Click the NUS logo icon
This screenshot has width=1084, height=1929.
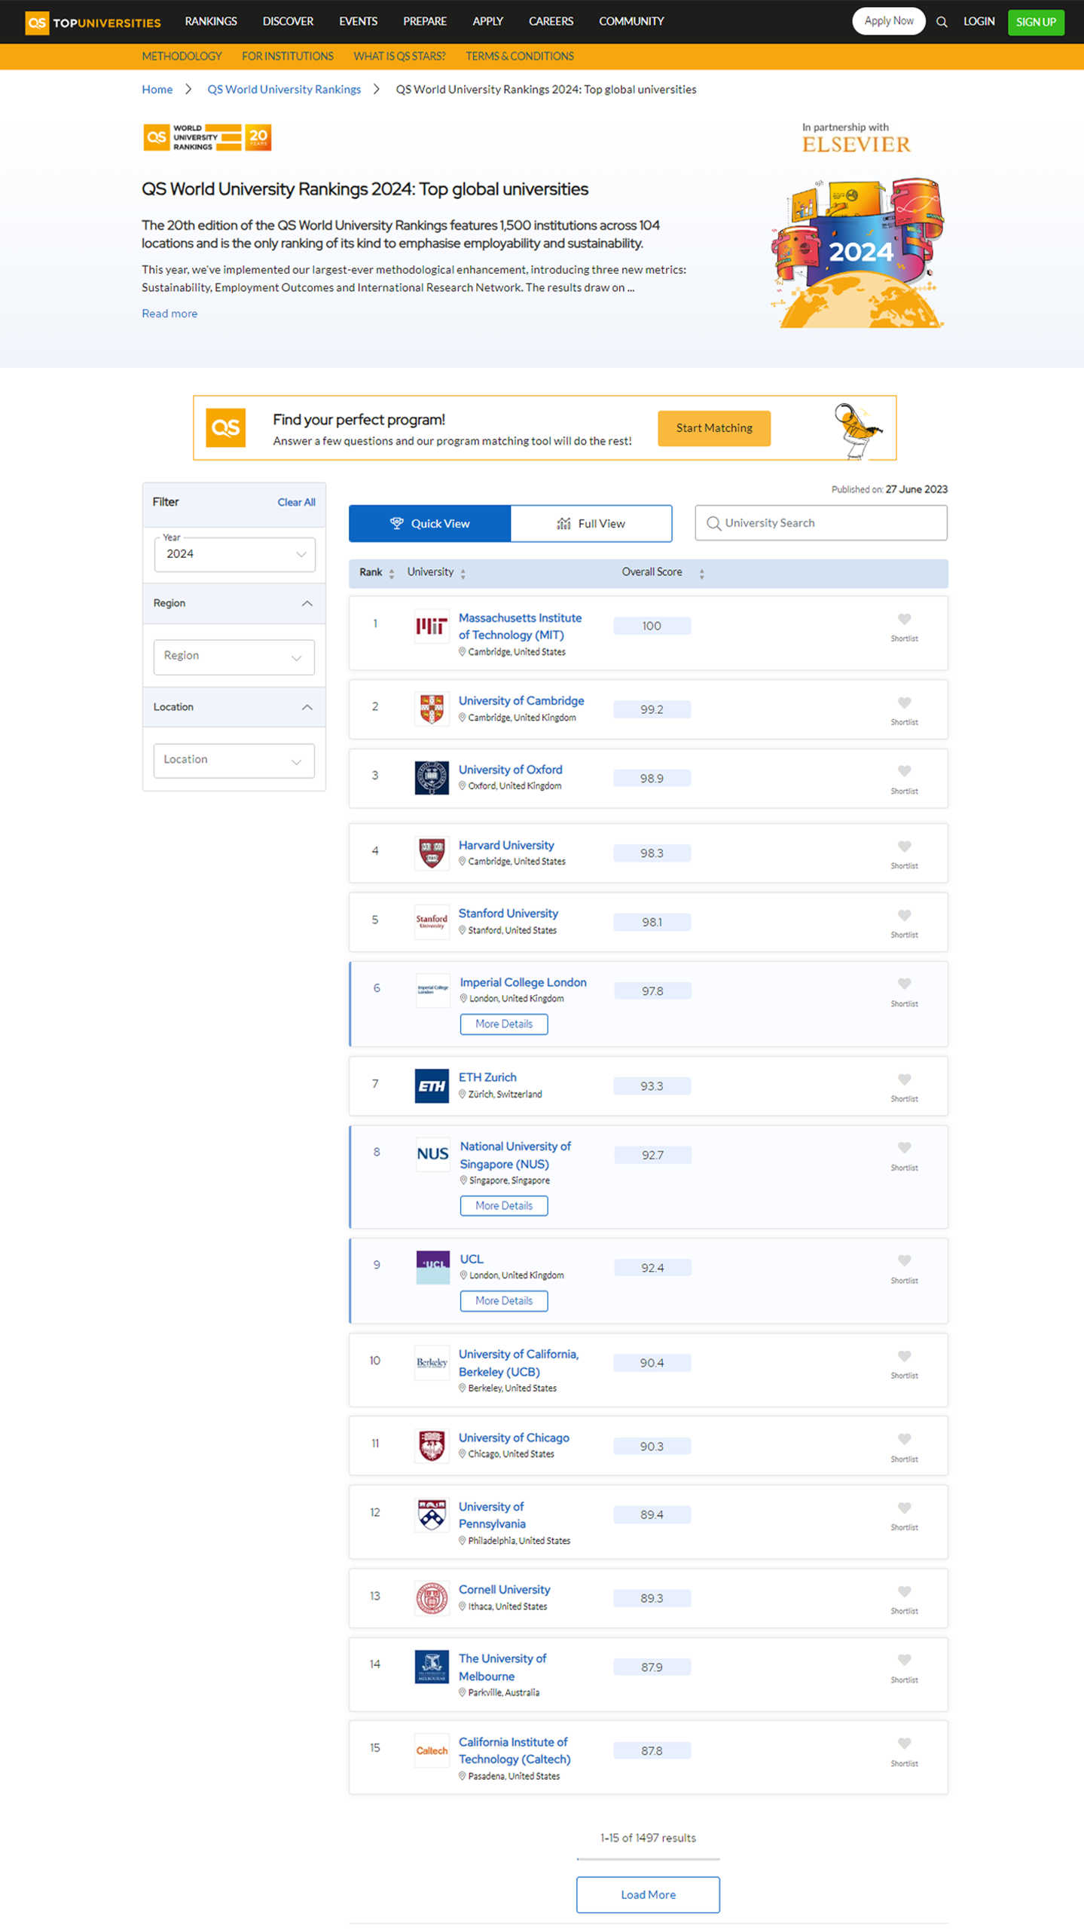tap(432, 1154)
